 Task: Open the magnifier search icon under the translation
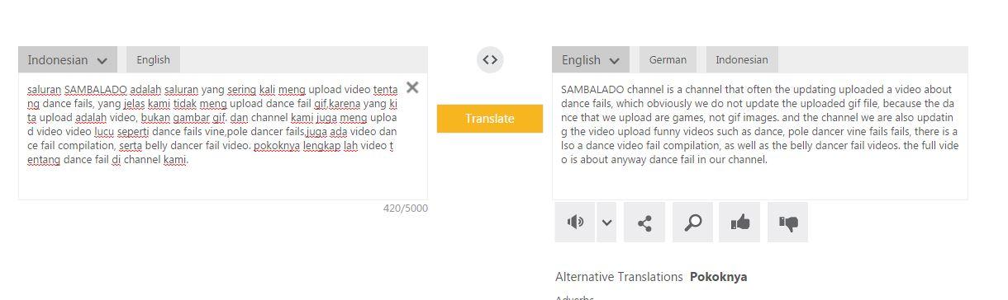[693, 223]
